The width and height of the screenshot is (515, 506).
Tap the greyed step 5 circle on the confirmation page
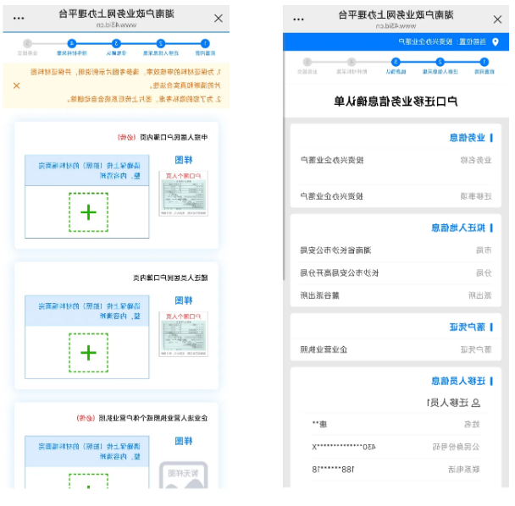[x=307, y=62]
